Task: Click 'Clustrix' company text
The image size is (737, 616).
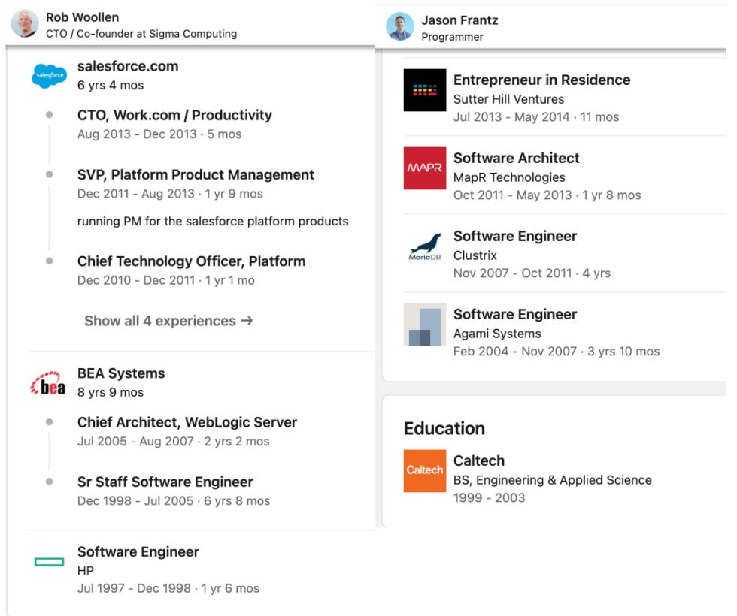Action: tap(475, 255)
